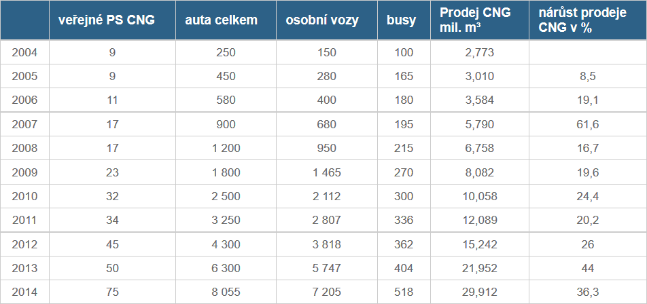Click the "Prodej CNG mil. m³" header
Screen dimensions: 647x304
pyautogui.click(x=475, y=20)
